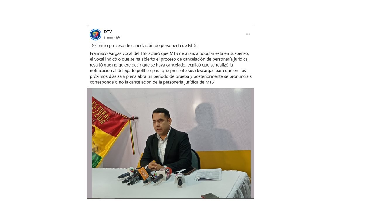This screenshot has width=374, height=210.
Task: Click the printed documents on the table
Action: click(x=208, y=174)
